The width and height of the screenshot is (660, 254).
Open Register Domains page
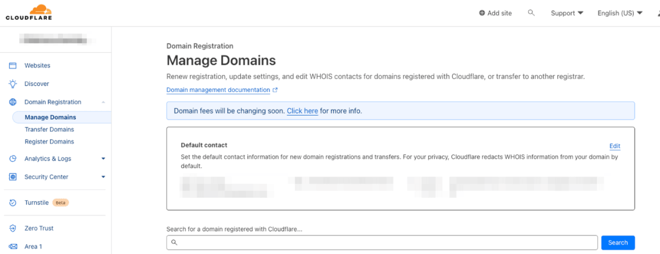point(50,141)
